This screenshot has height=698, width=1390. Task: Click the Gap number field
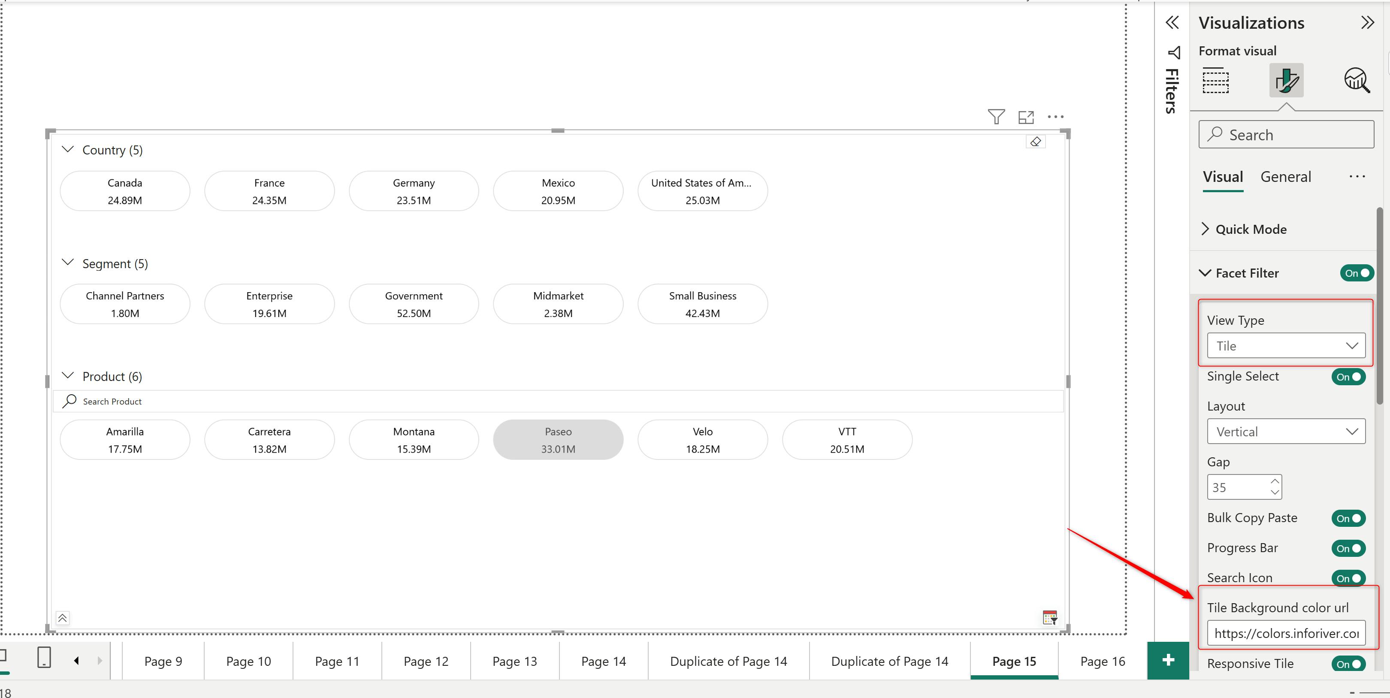[x=1244, y=487]
